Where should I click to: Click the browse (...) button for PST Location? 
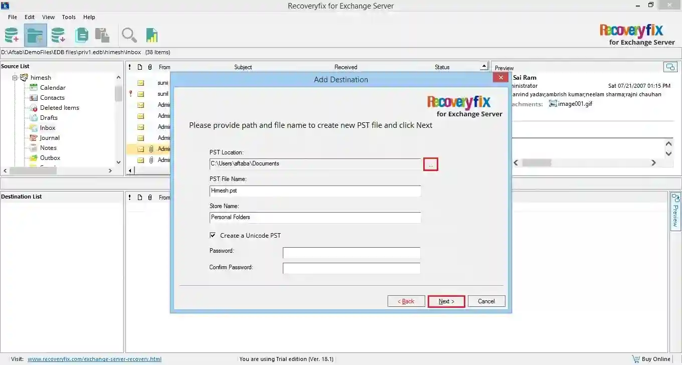[x=431, y=164]
